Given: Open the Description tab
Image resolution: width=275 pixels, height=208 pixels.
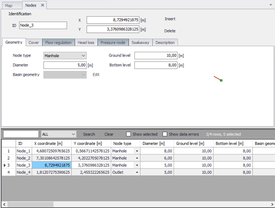Looking at the screenshot, I should pos(165,43).
